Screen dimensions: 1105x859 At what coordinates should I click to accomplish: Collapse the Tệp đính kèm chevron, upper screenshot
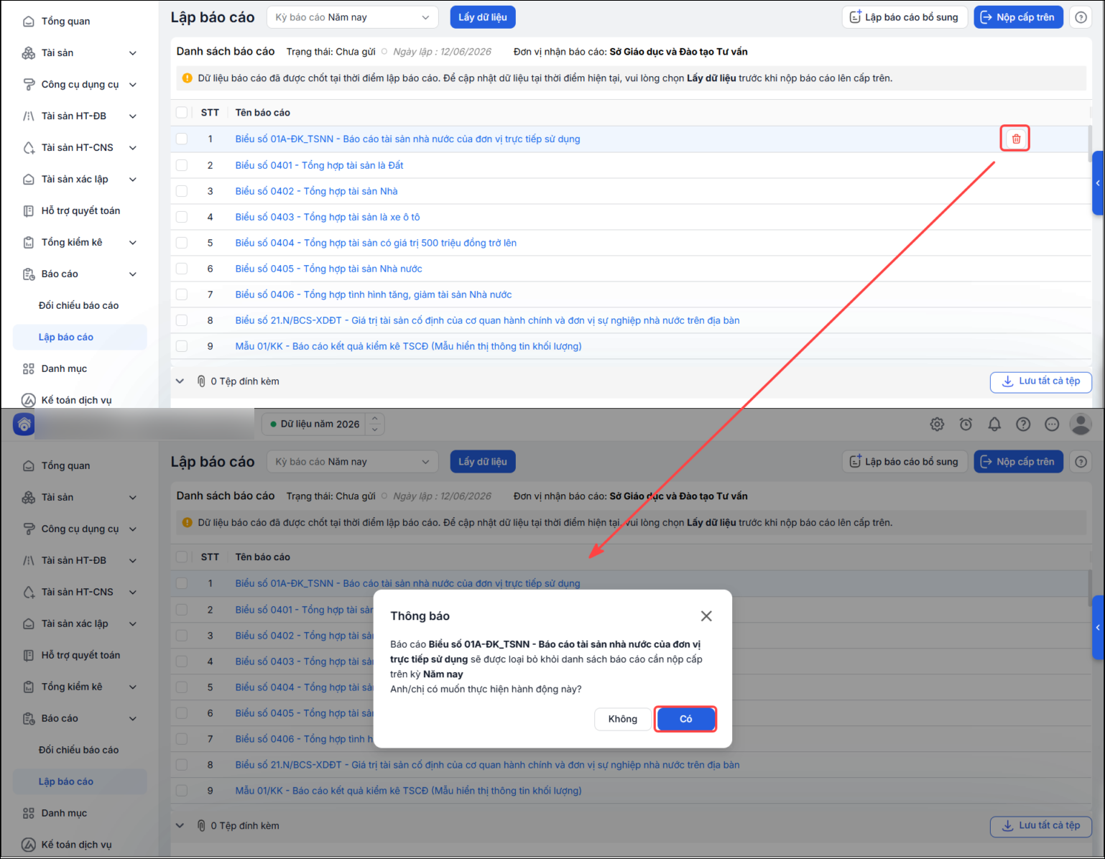[180, 381]
